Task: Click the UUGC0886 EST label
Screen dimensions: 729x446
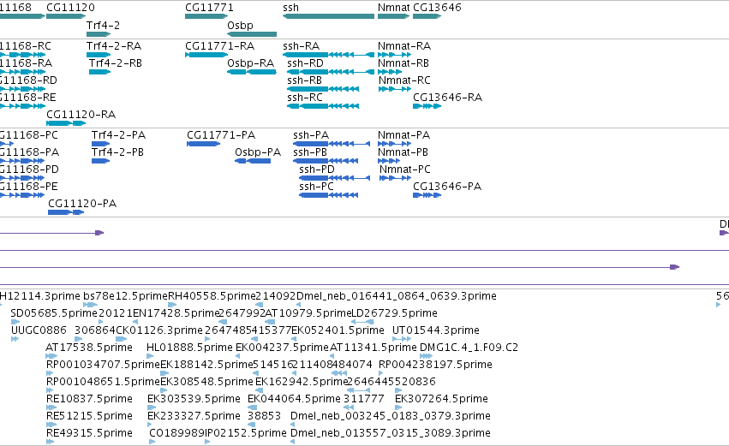Action: pos(39,330)
